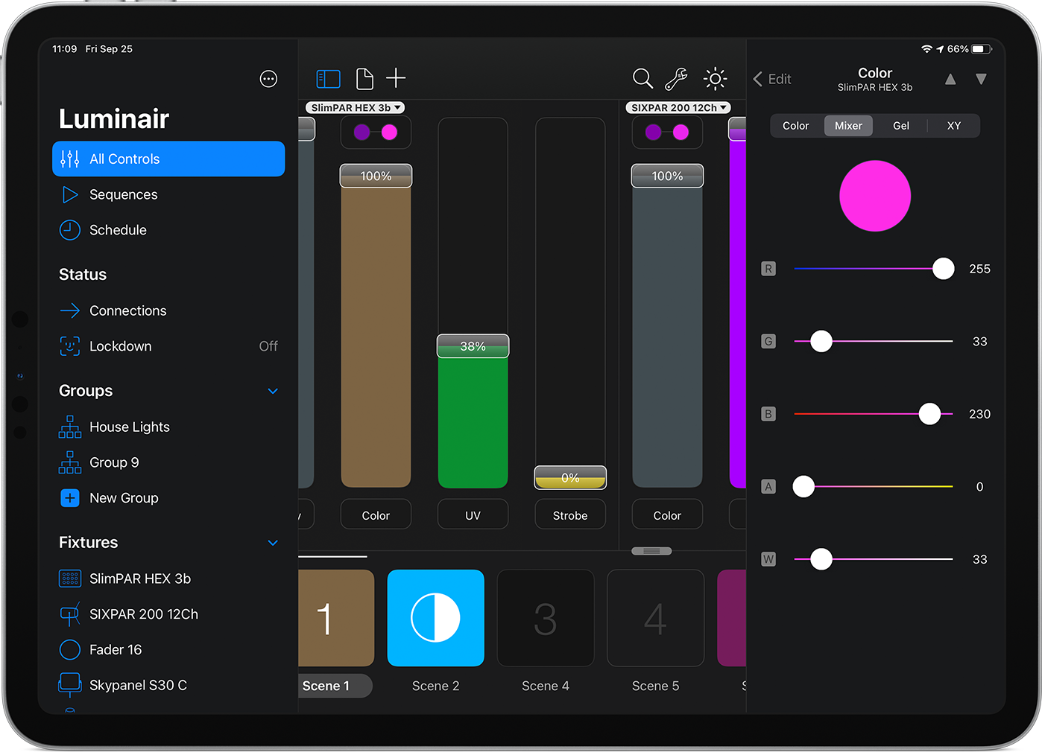
Task: Open Sequences in the sidebar
Action: pyautogui.click(x=168, y=194)
